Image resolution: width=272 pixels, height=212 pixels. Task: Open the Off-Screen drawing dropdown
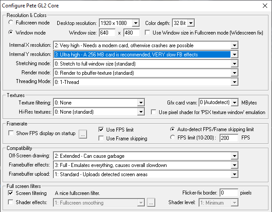click(146, 156)
